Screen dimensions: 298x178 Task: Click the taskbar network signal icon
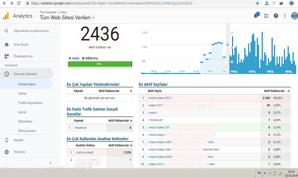point(280,174)
